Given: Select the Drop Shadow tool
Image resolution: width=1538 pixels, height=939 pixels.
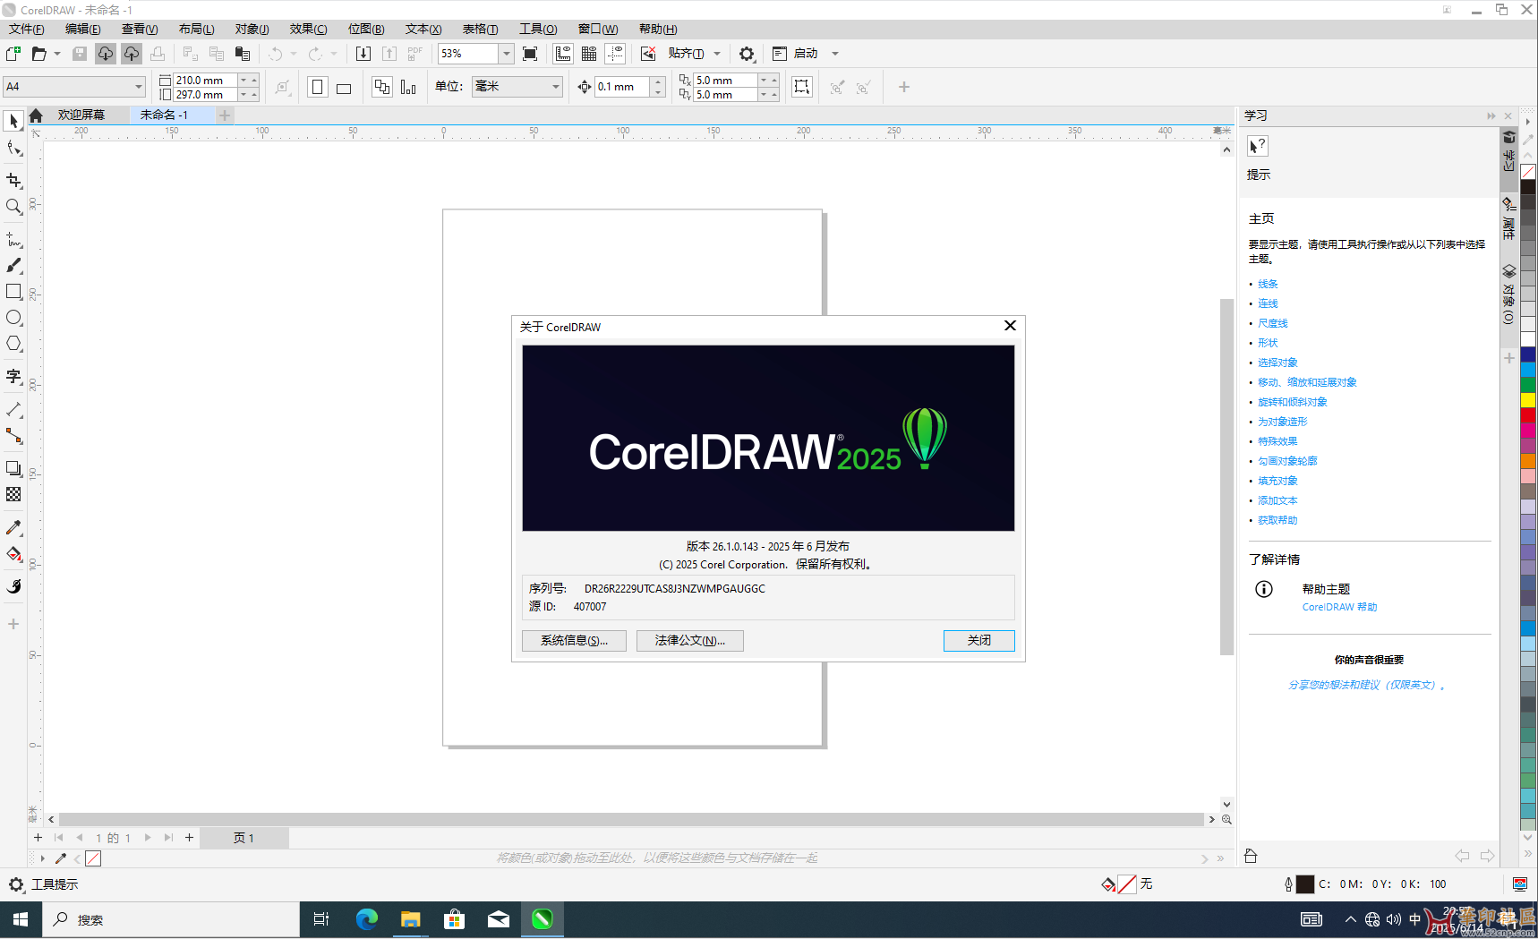Looking at the screenshot, I should (13, 468).
